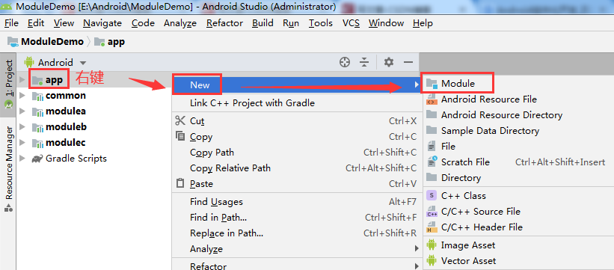Expand the modulea tree node
Screen dimensions: 614x270
pyautogui.click(x=22, y=111)
